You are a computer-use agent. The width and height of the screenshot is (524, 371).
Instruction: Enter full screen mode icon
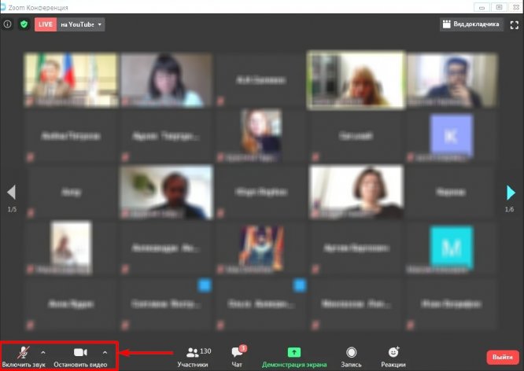(x=515, y=24)
